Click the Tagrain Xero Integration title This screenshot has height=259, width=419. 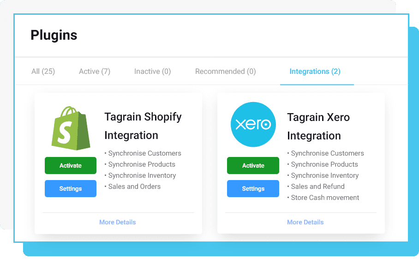point(318,126)
